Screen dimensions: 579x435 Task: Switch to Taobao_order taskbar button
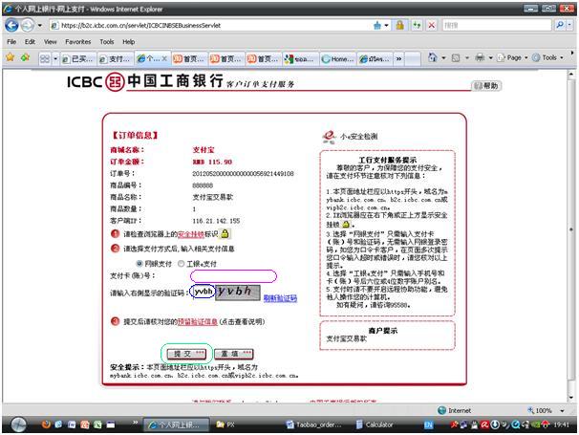pyautogui.click(x=314, y=425)
